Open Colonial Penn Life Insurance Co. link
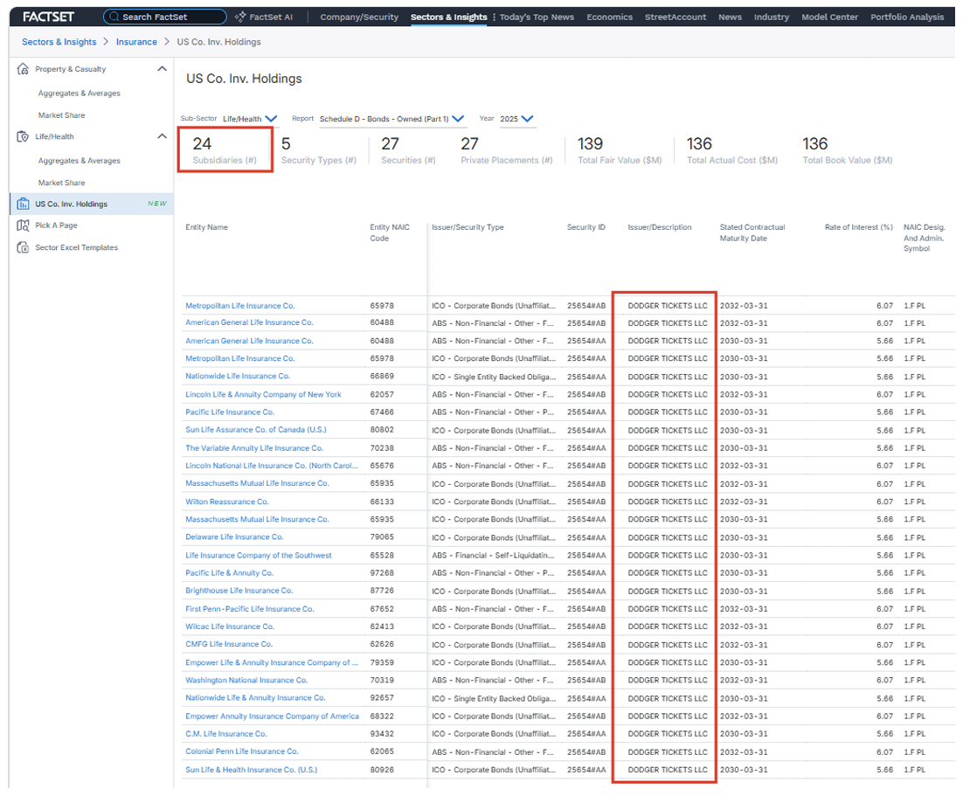 click(242, 751)
